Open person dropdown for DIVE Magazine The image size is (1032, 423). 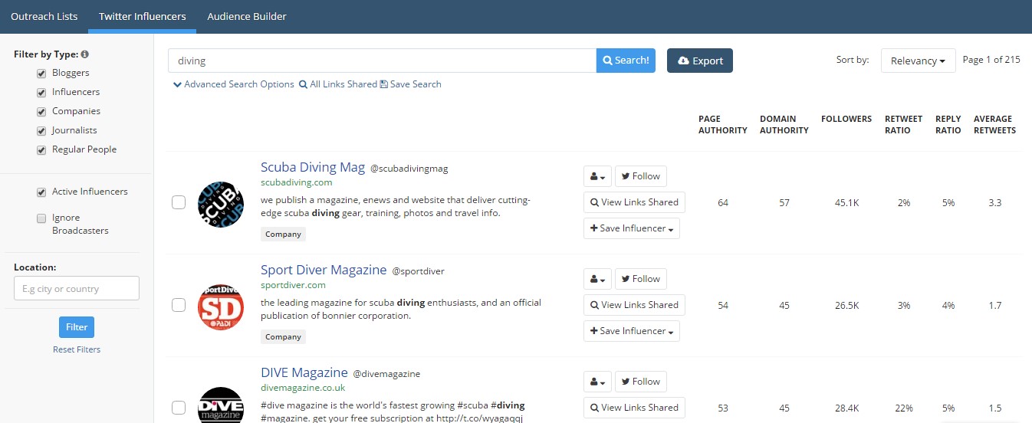(x=597, y=382)
